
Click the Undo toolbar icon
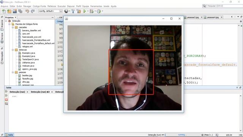(27, 11)
